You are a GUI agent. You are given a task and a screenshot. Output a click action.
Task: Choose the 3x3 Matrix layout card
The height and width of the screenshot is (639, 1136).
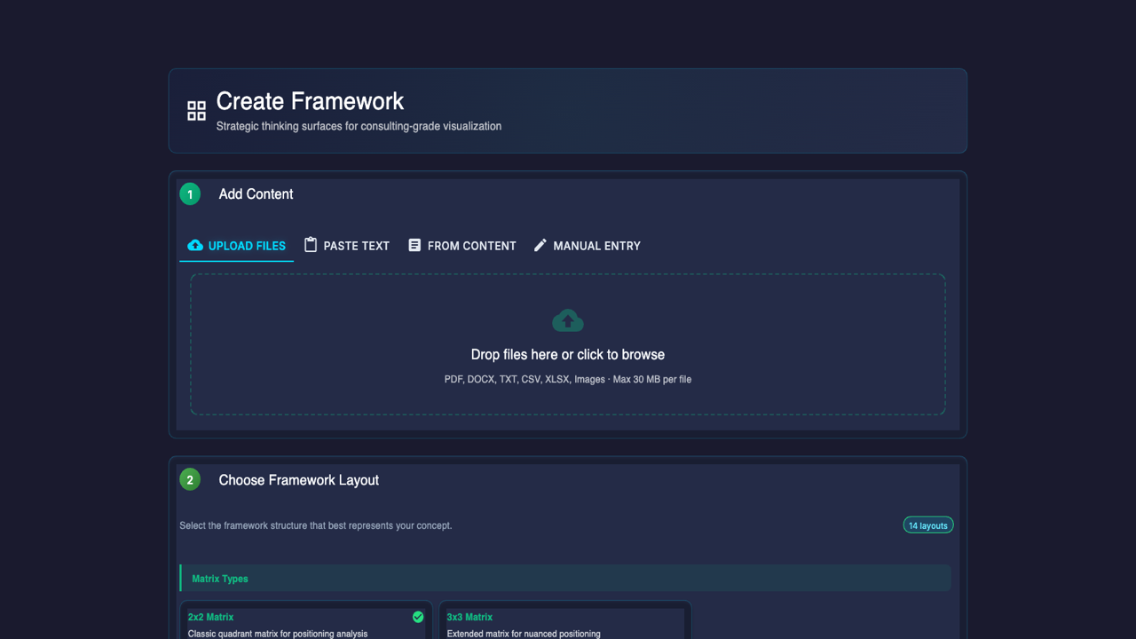[565, 621]
